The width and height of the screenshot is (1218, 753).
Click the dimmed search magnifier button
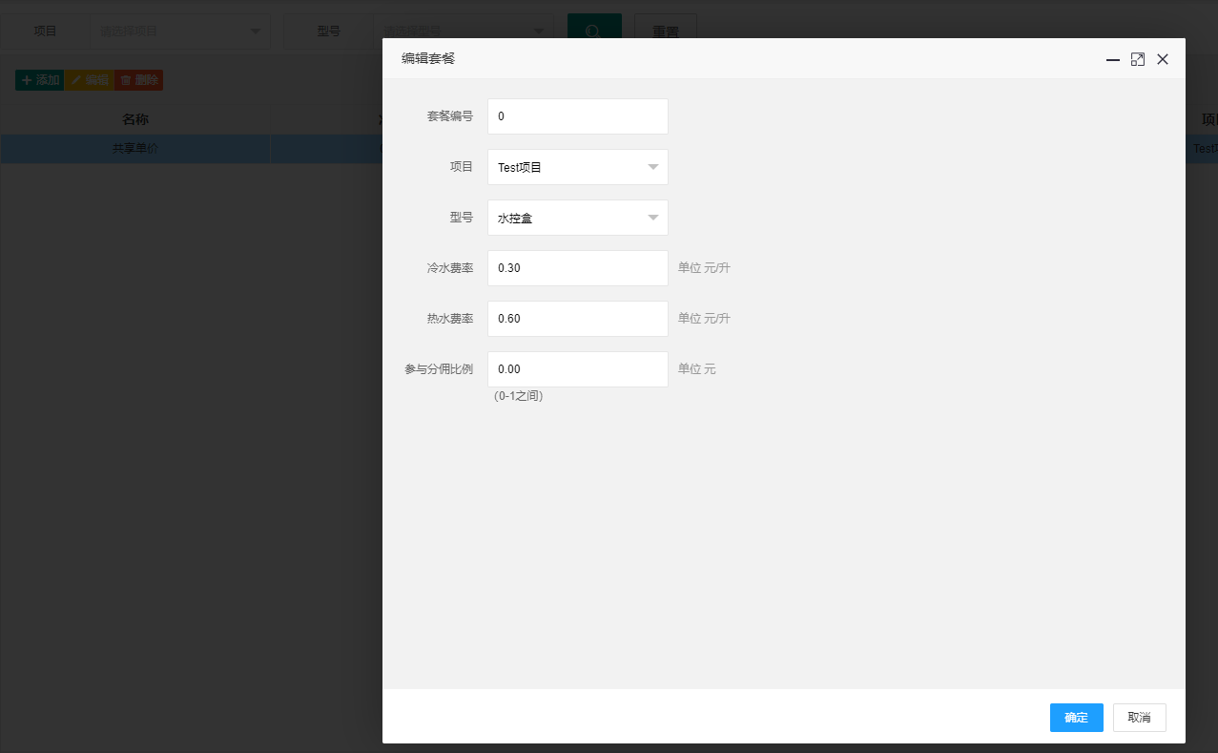[x=594, y=31]
